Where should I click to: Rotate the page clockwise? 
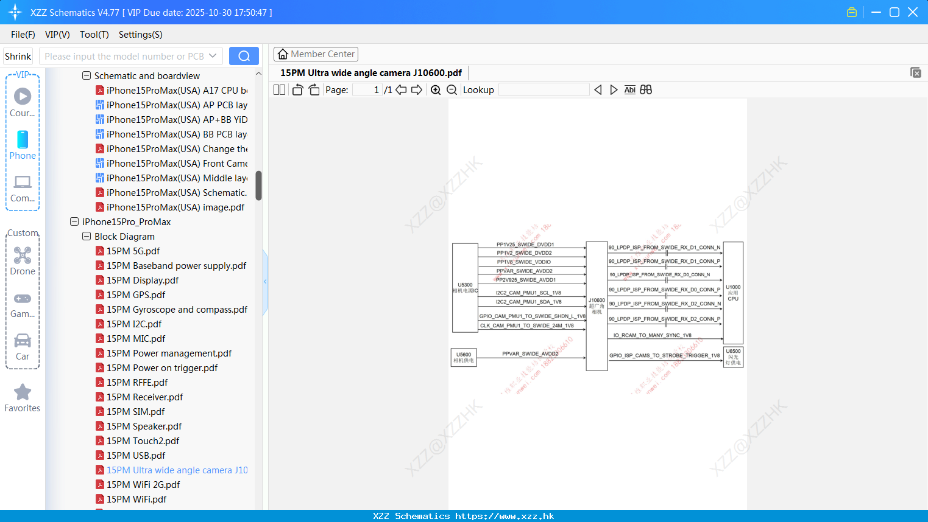click(314, 90)
